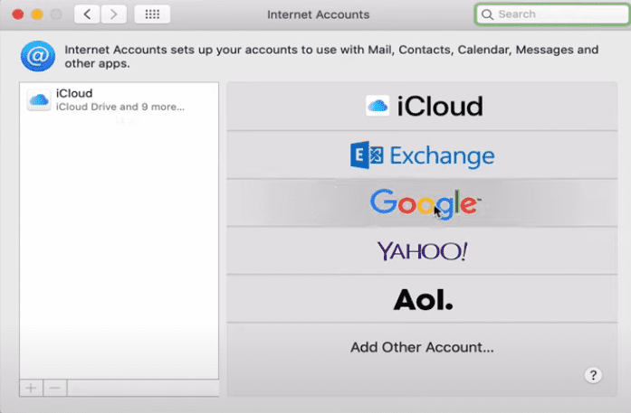
Task: Go back using the left chevron button
Action: click(x=87, y=14)
